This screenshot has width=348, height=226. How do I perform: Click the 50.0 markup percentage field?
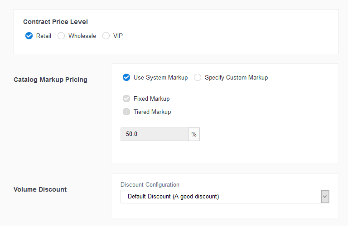(155, 134)
